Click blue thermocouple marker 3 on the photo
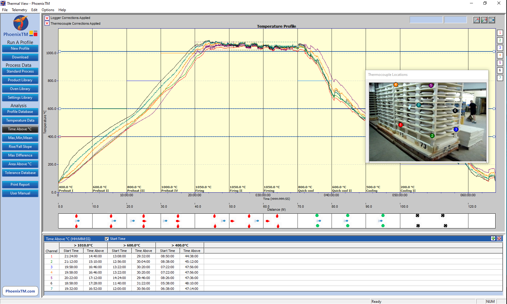Viewport: 507px width, 304px height. tap(456, 129)
